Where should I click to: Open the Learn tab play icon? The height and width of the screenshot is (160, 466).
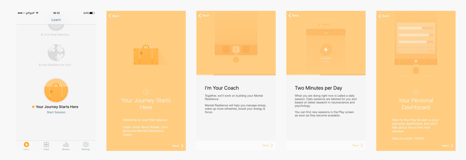coord(26,144)
